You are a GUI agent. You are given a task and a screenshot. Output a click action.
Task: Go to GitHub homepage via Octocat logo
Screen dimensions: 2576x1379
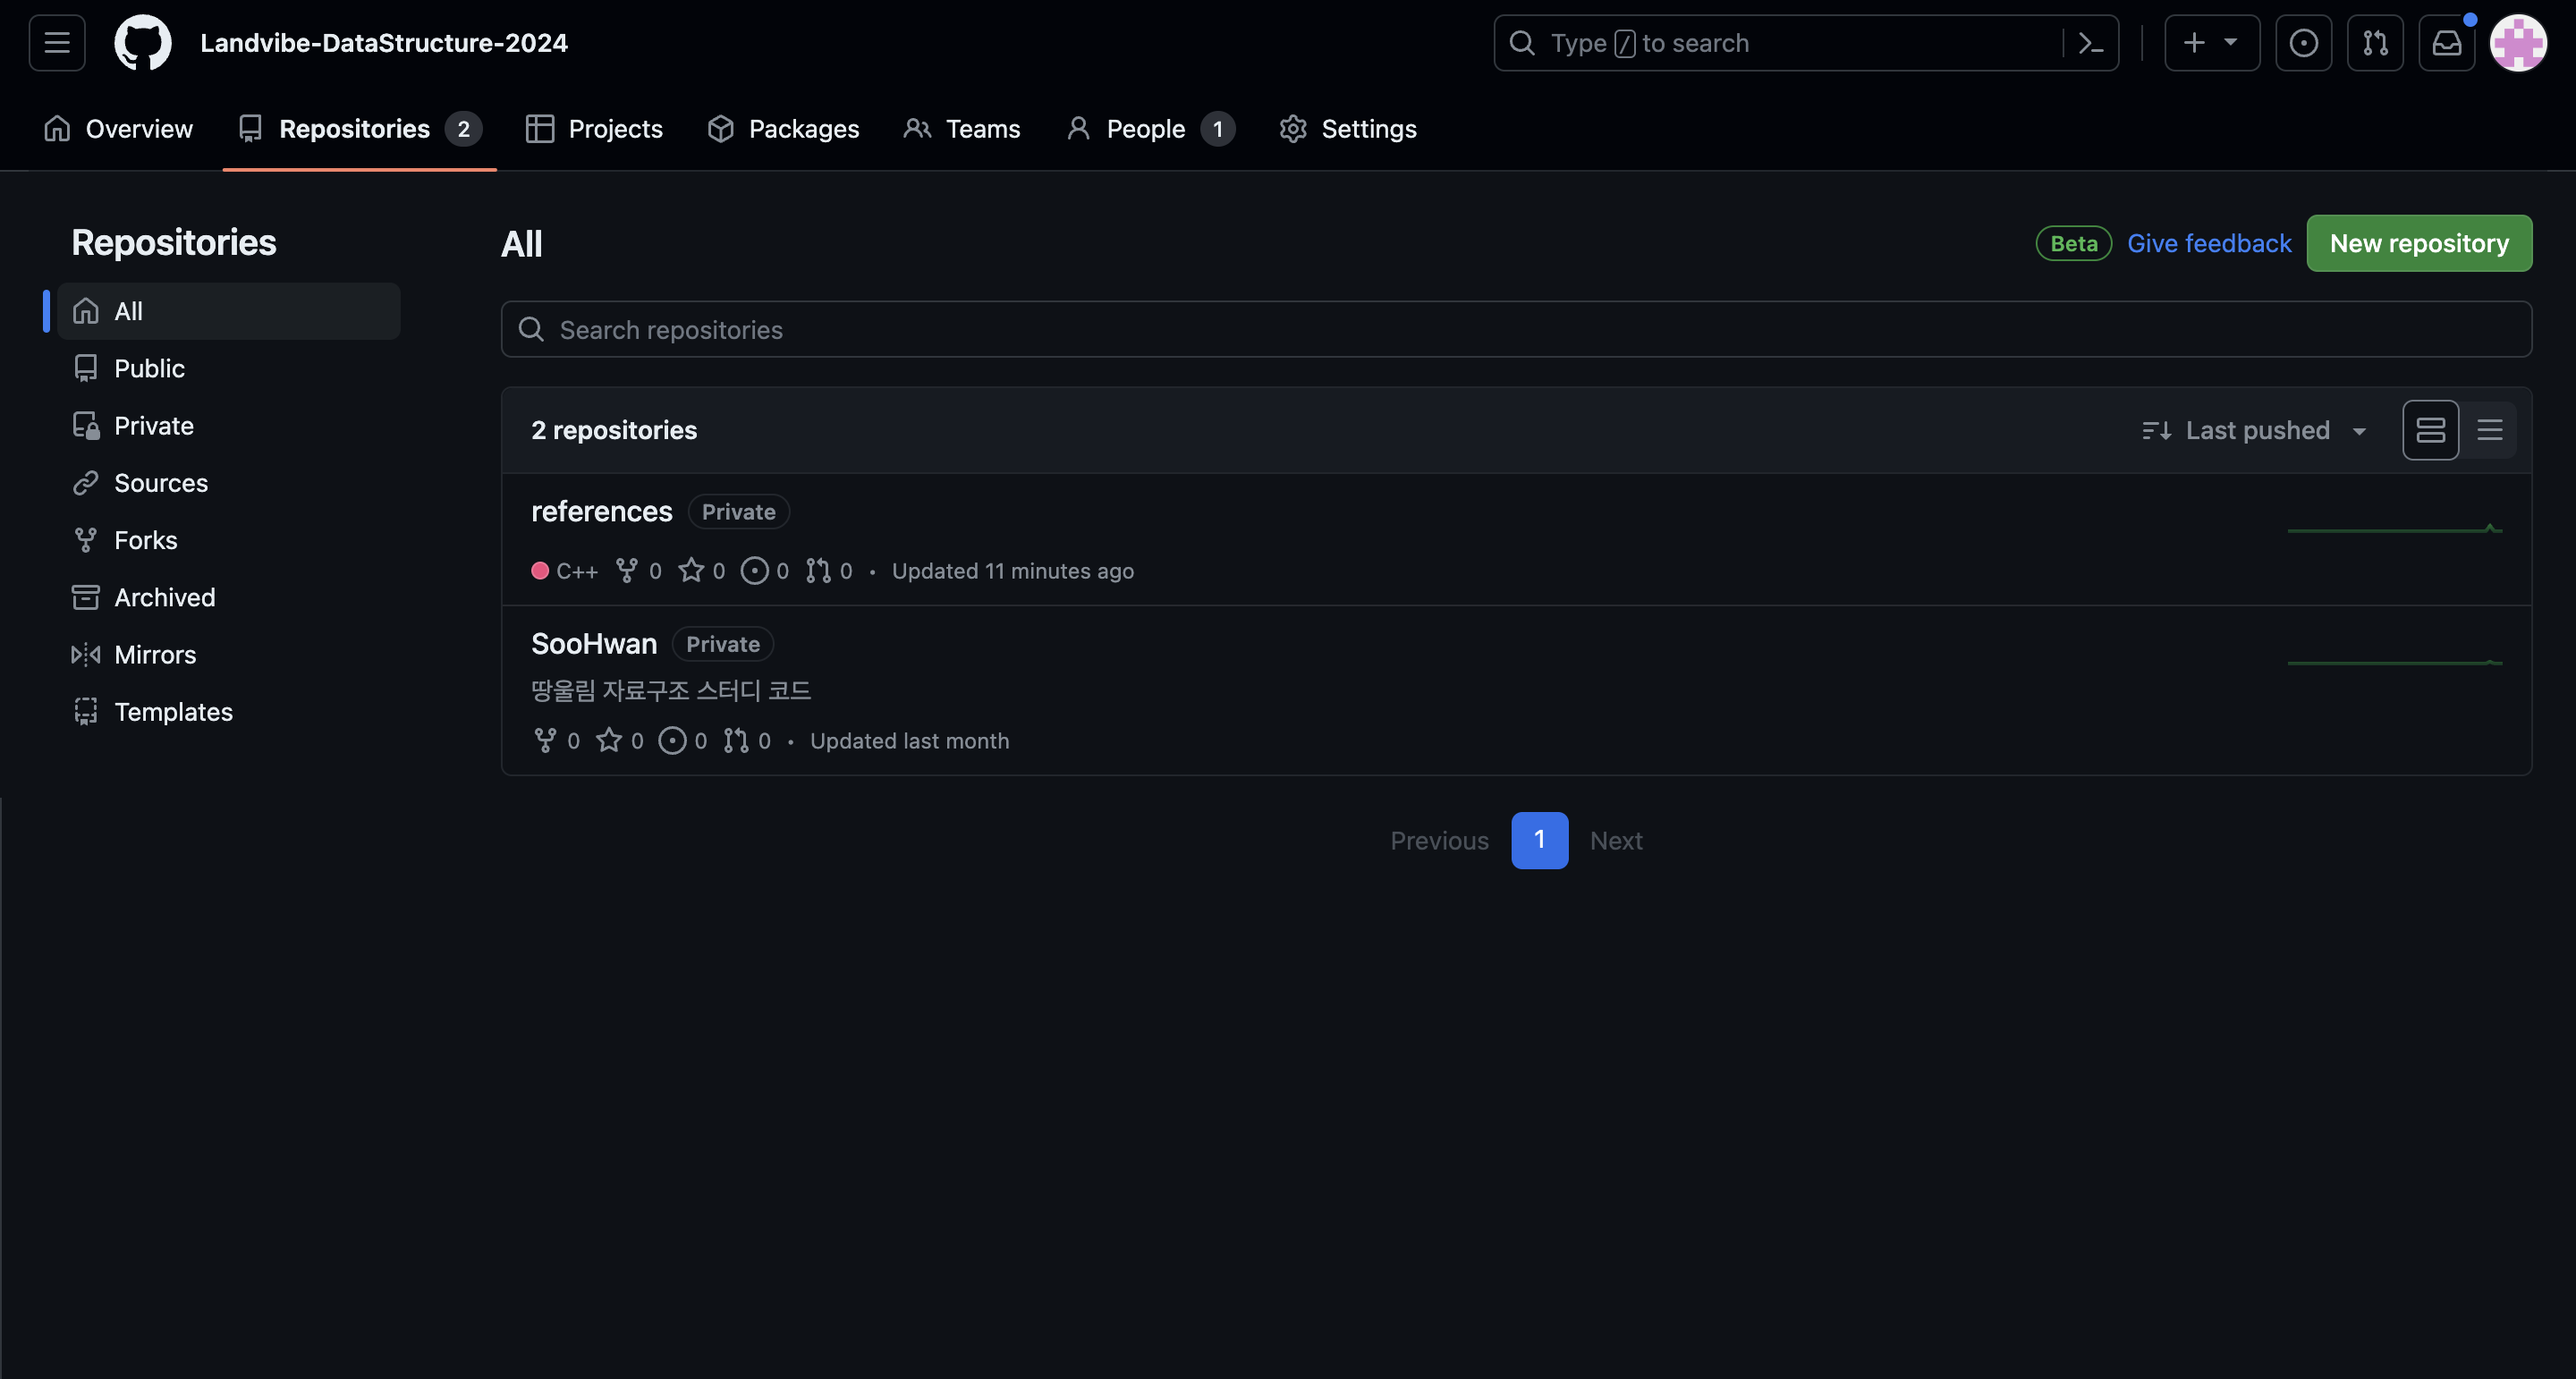[x=143, y=43]
